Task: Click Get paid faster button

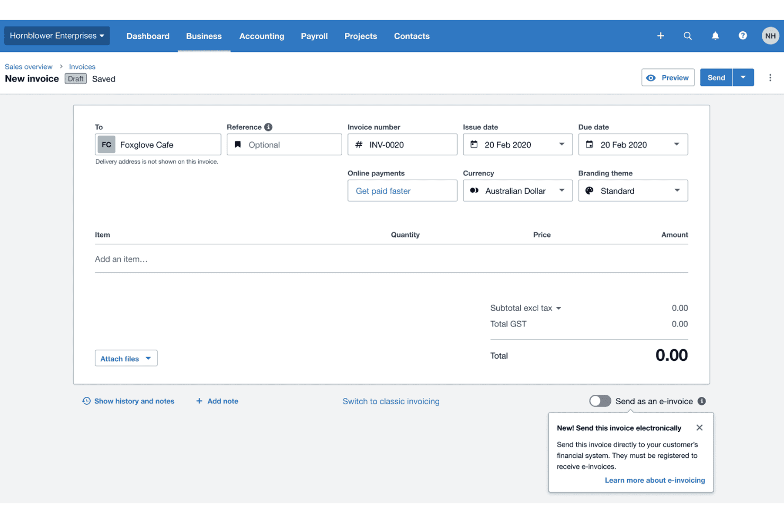Action: click(x=402, y=191)
